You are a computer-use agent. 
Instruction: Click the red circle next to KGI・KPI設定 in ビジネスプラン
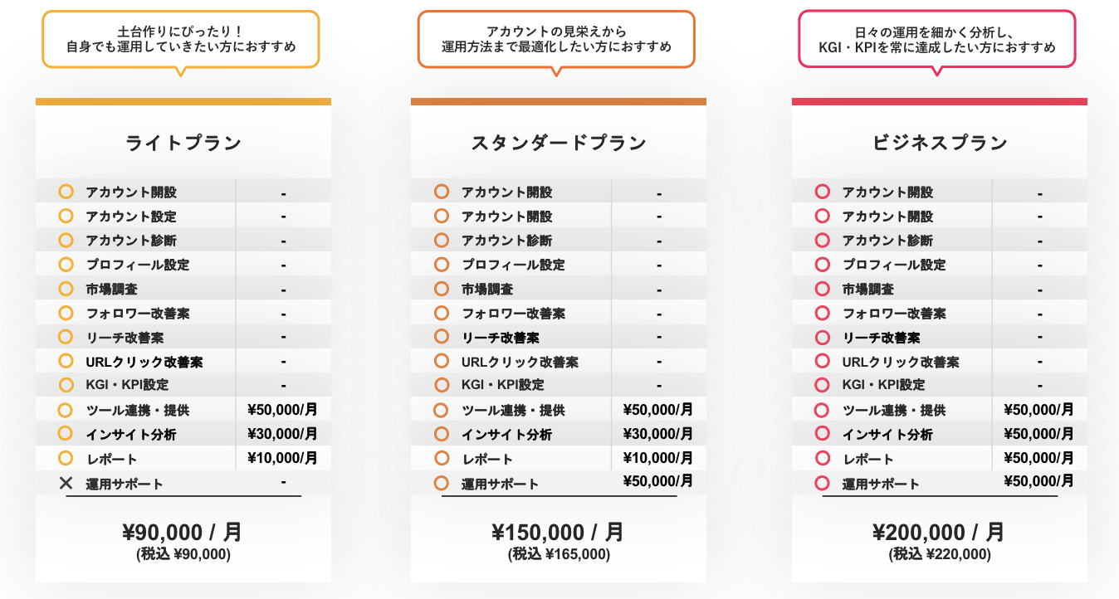coord(823,385)
